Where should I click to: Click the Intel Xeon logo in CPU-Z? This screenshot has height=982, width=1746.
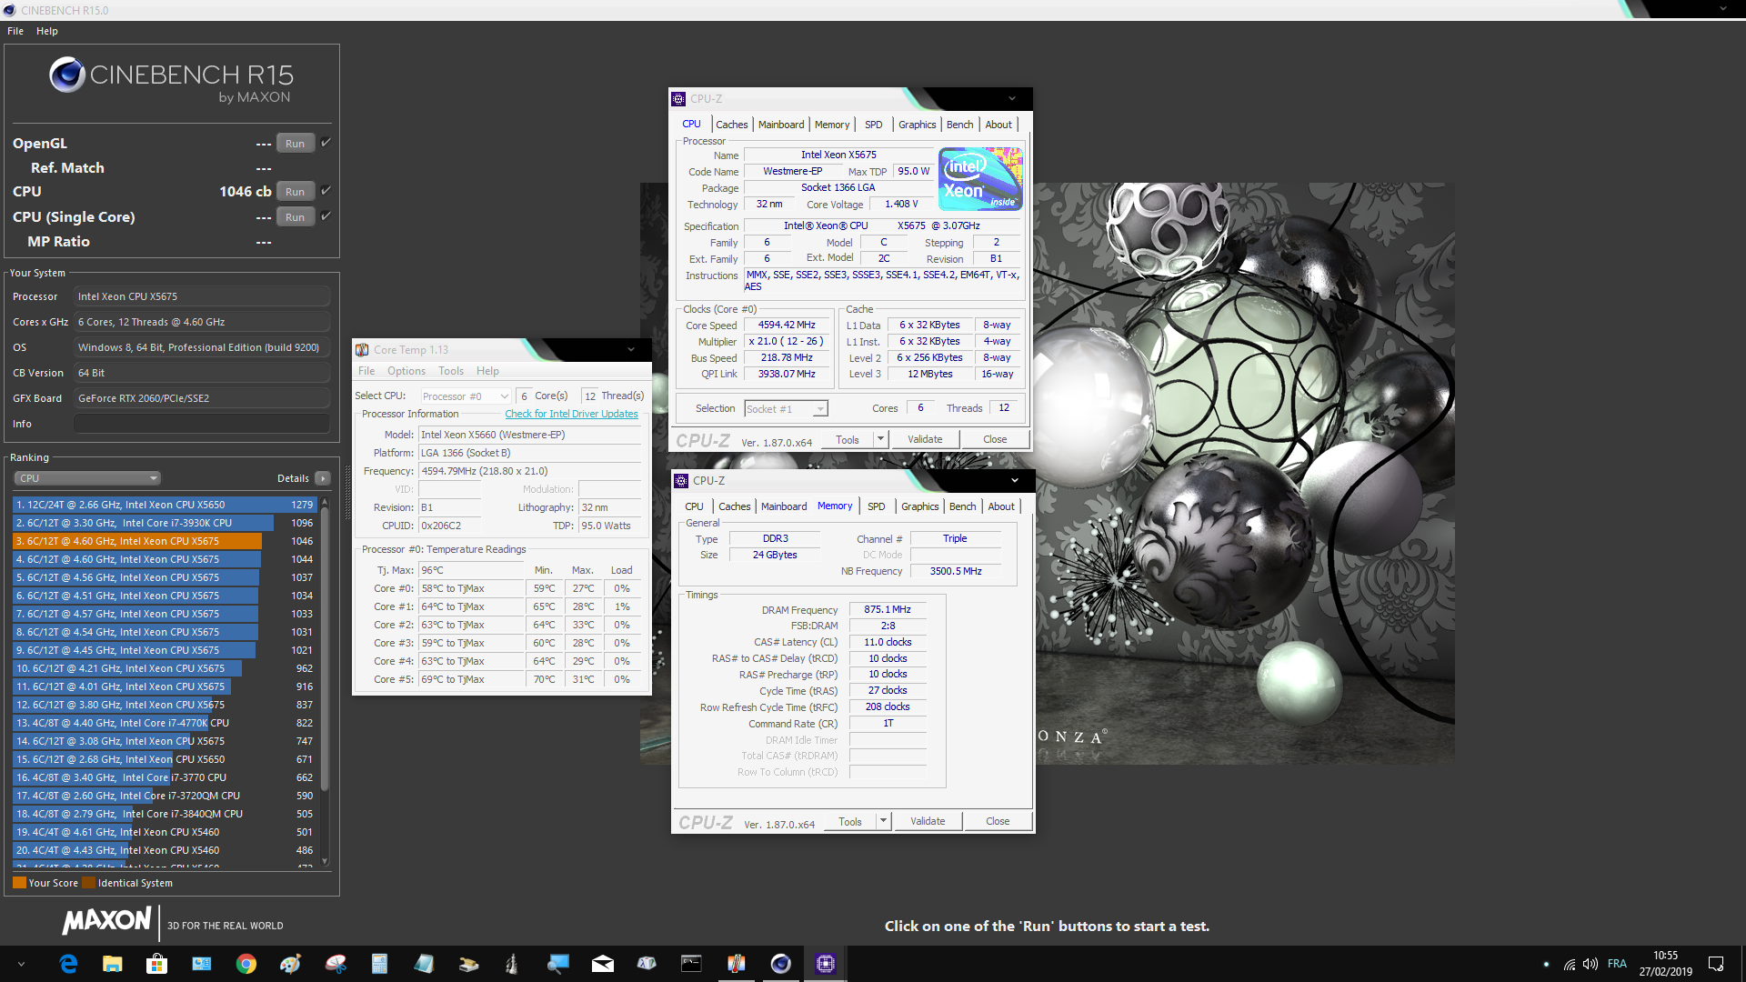pyautogui.click(x=979, y=178)
